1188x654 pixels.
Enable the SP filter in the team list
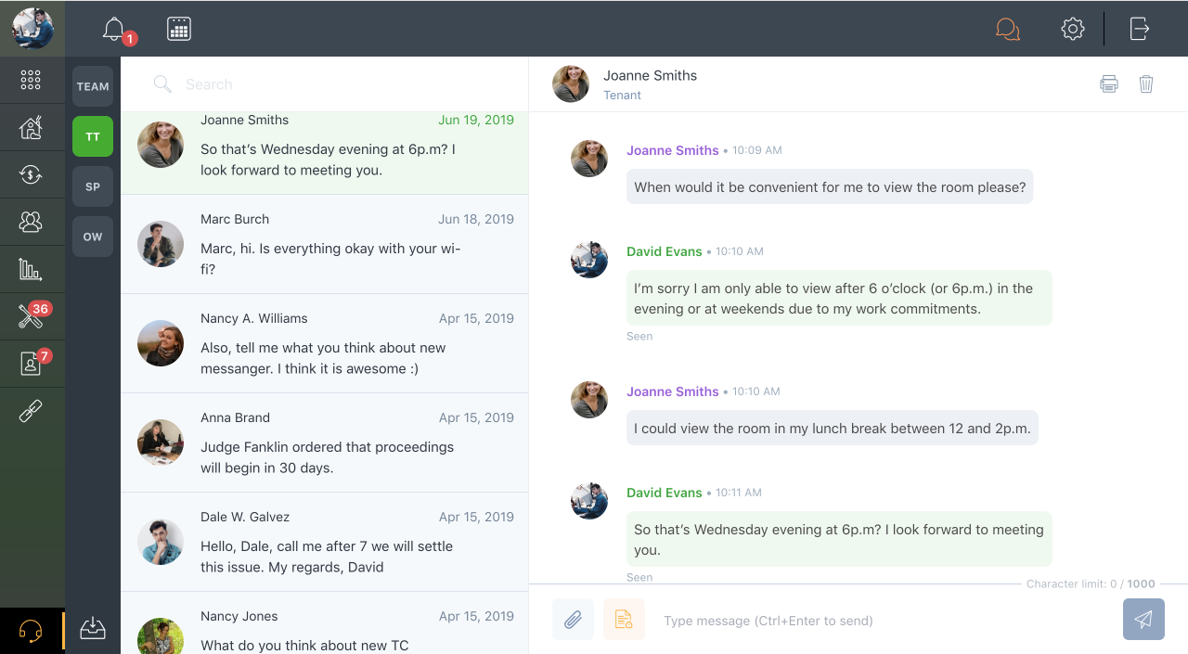click(x=93, y=186)
